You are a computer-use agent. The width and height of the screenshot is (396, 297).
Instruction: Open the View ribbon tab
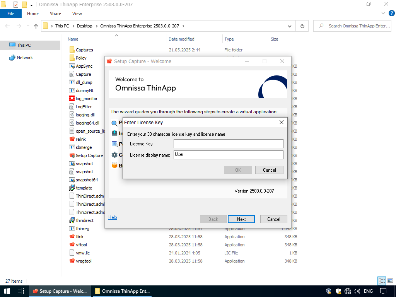tap(77, 14)
